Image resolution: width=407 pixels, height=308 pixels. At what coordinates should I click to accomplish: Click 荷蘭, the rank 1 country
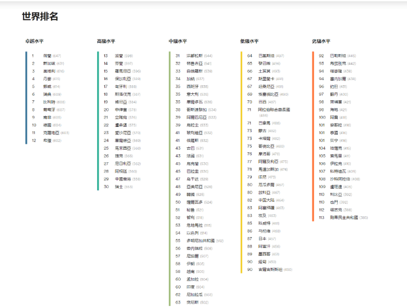click(47, 56)
